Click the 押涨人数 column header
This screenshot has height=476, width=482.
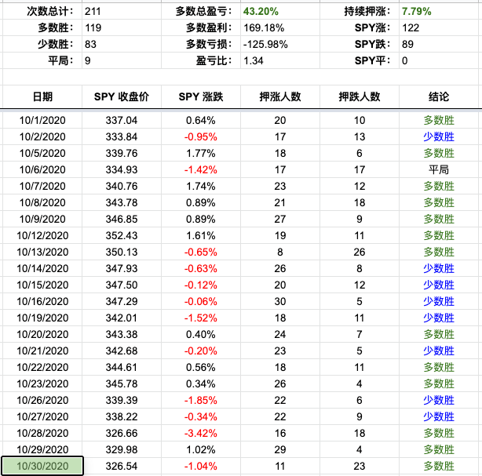(x=280, y=96)
